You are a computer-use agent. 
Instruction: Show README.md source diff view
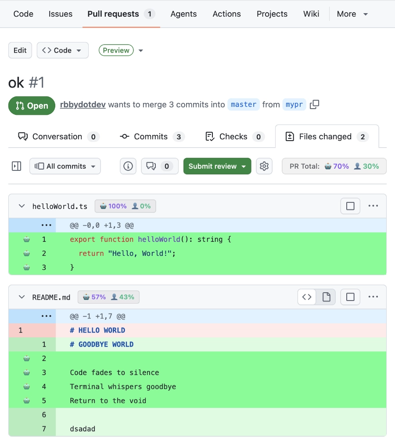click(307, 297)
